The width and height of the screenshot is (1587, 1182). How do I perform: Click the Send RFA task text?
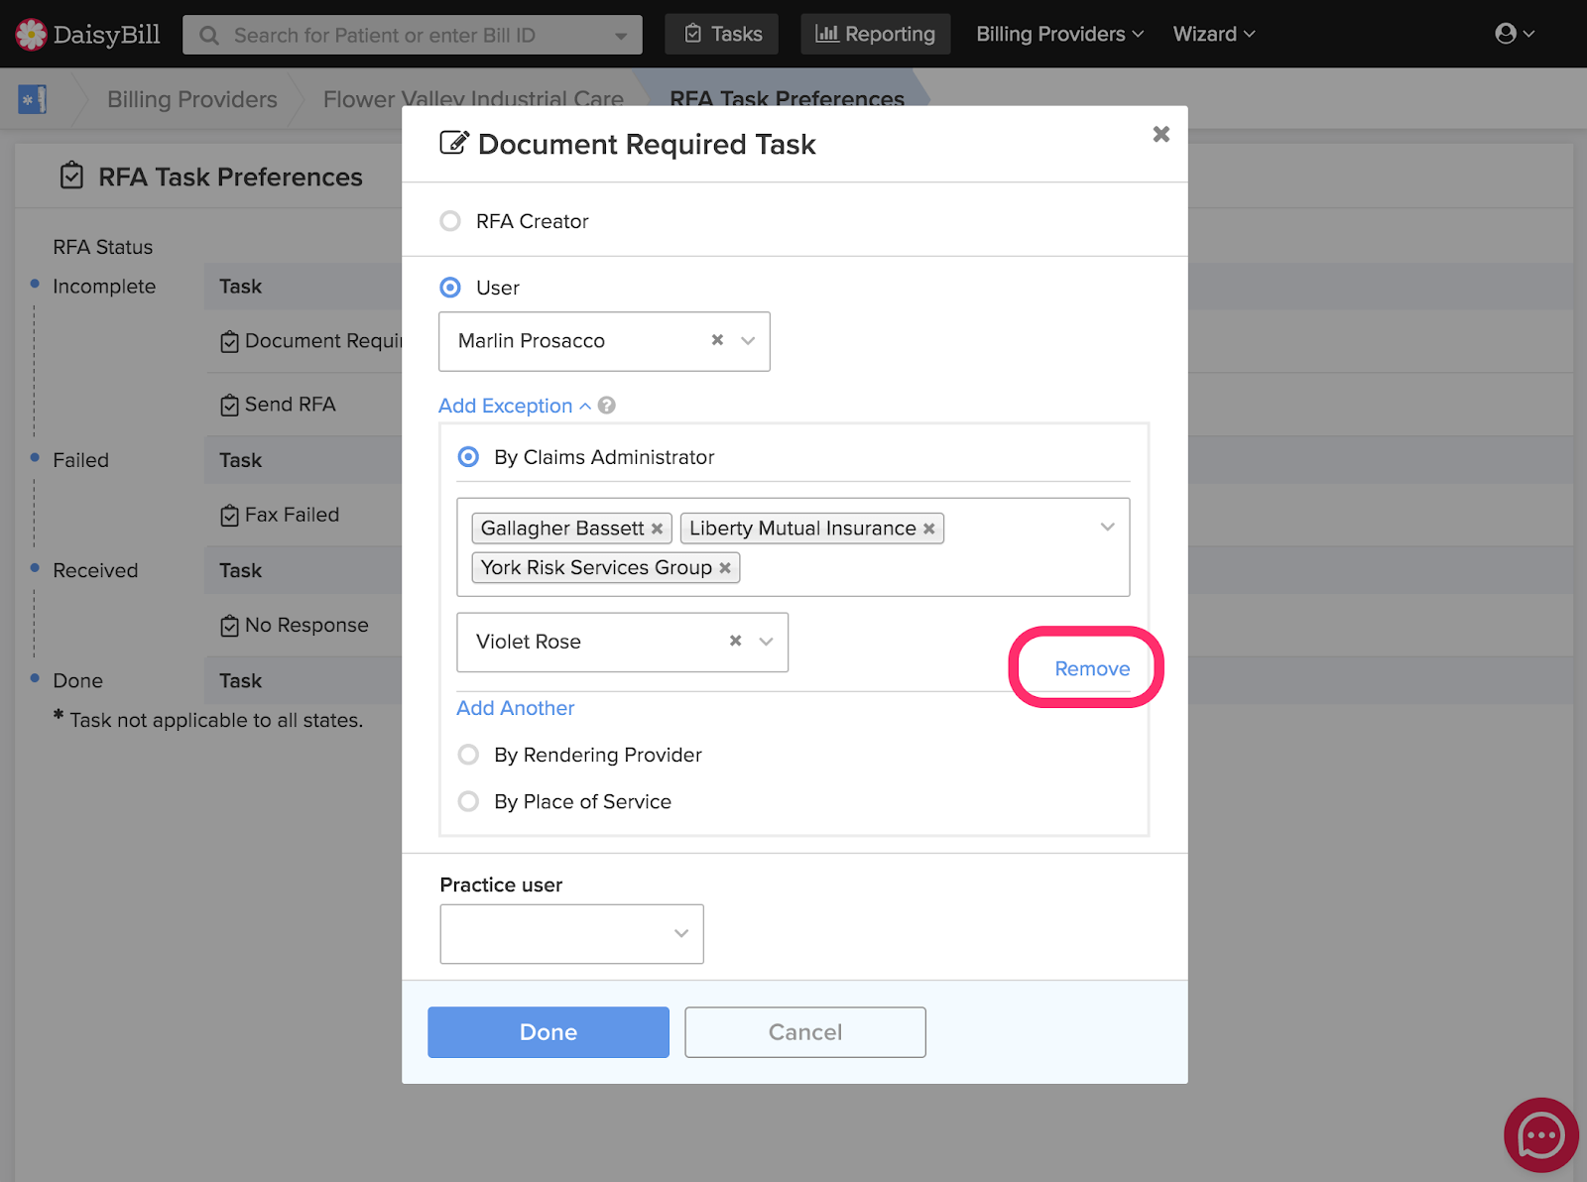(x=291, y=405)
